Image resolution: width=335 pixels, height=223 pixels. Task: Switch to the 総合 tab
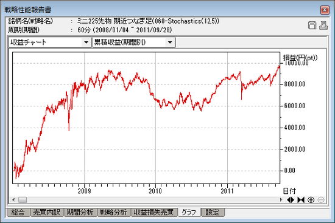18,212
